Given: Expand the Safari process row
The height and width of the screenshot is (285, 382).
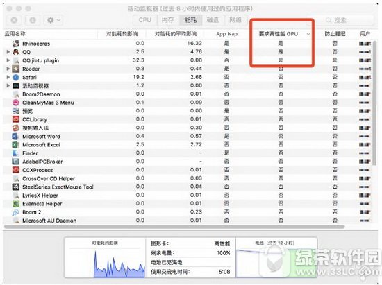Looking at the screenshot, I should pos(8,77).
